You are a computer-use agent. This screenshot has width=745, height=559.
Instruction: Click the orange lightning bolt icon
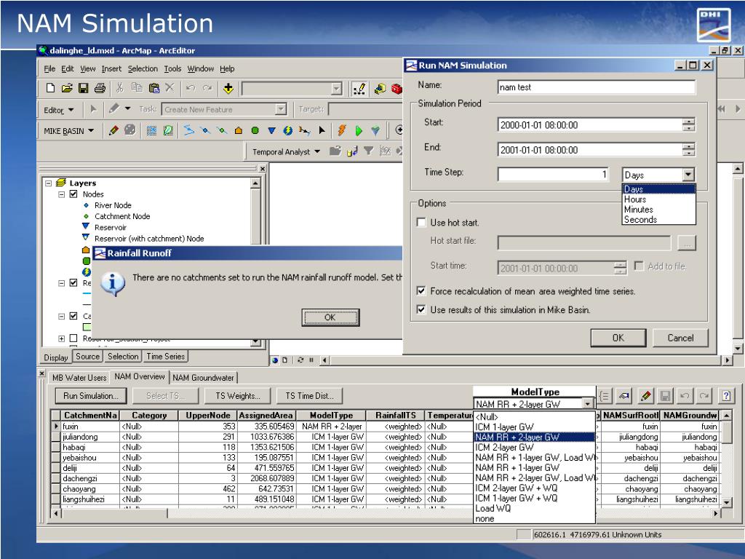tap(342, 130)
